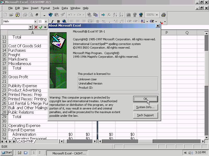The image size is (209, 156).
Task: Open the Helv font name dropdown
Action: pos(35,22)
